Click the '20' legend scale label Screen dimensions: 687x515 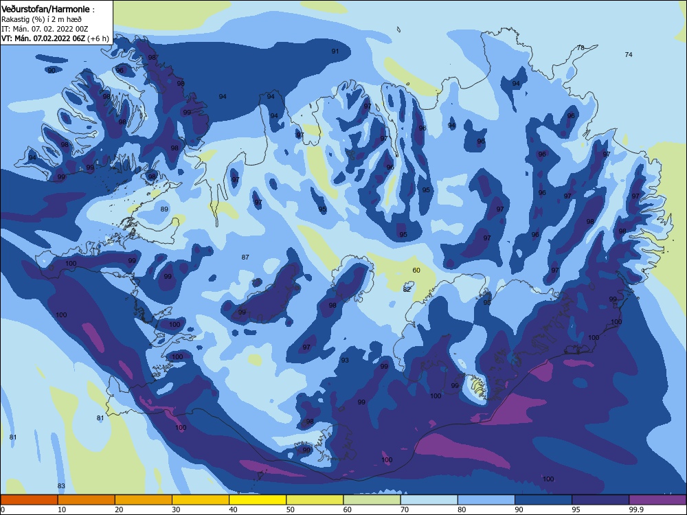119,510
